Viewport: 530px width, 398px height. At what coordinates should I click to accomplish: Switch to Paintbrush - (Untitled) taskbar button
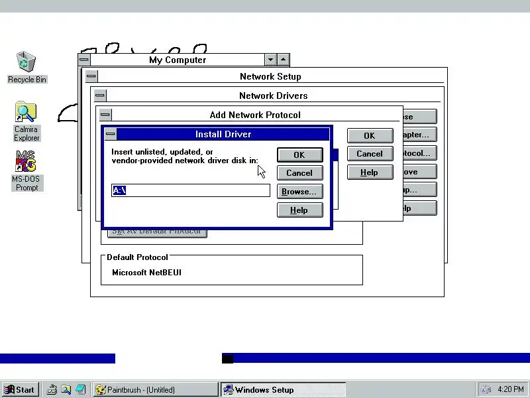pos(156,389)
